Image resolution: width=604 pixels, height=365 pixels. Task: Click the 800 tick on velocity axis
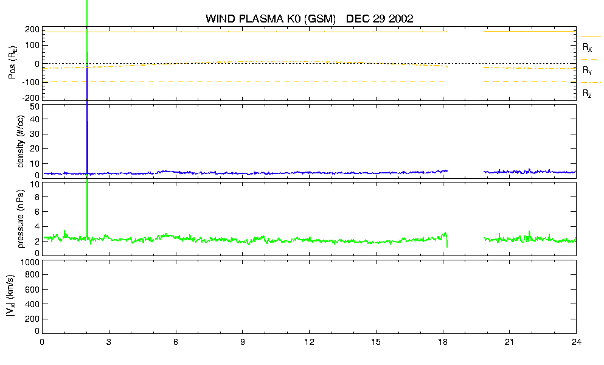point(32,275)
